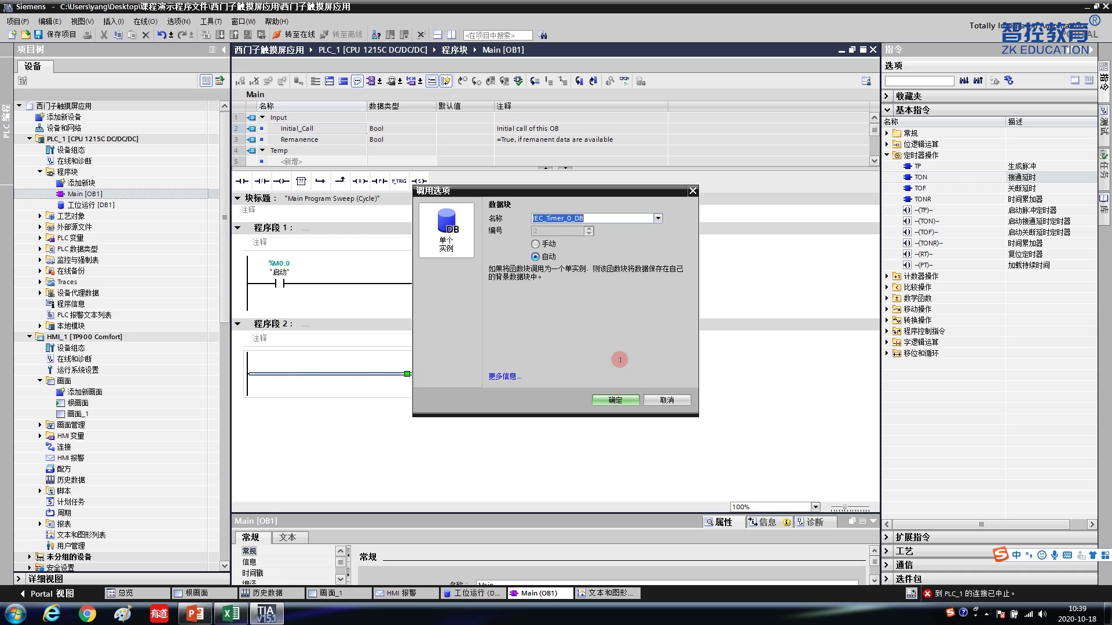Close the branch in the ladder

coord(340,181)
